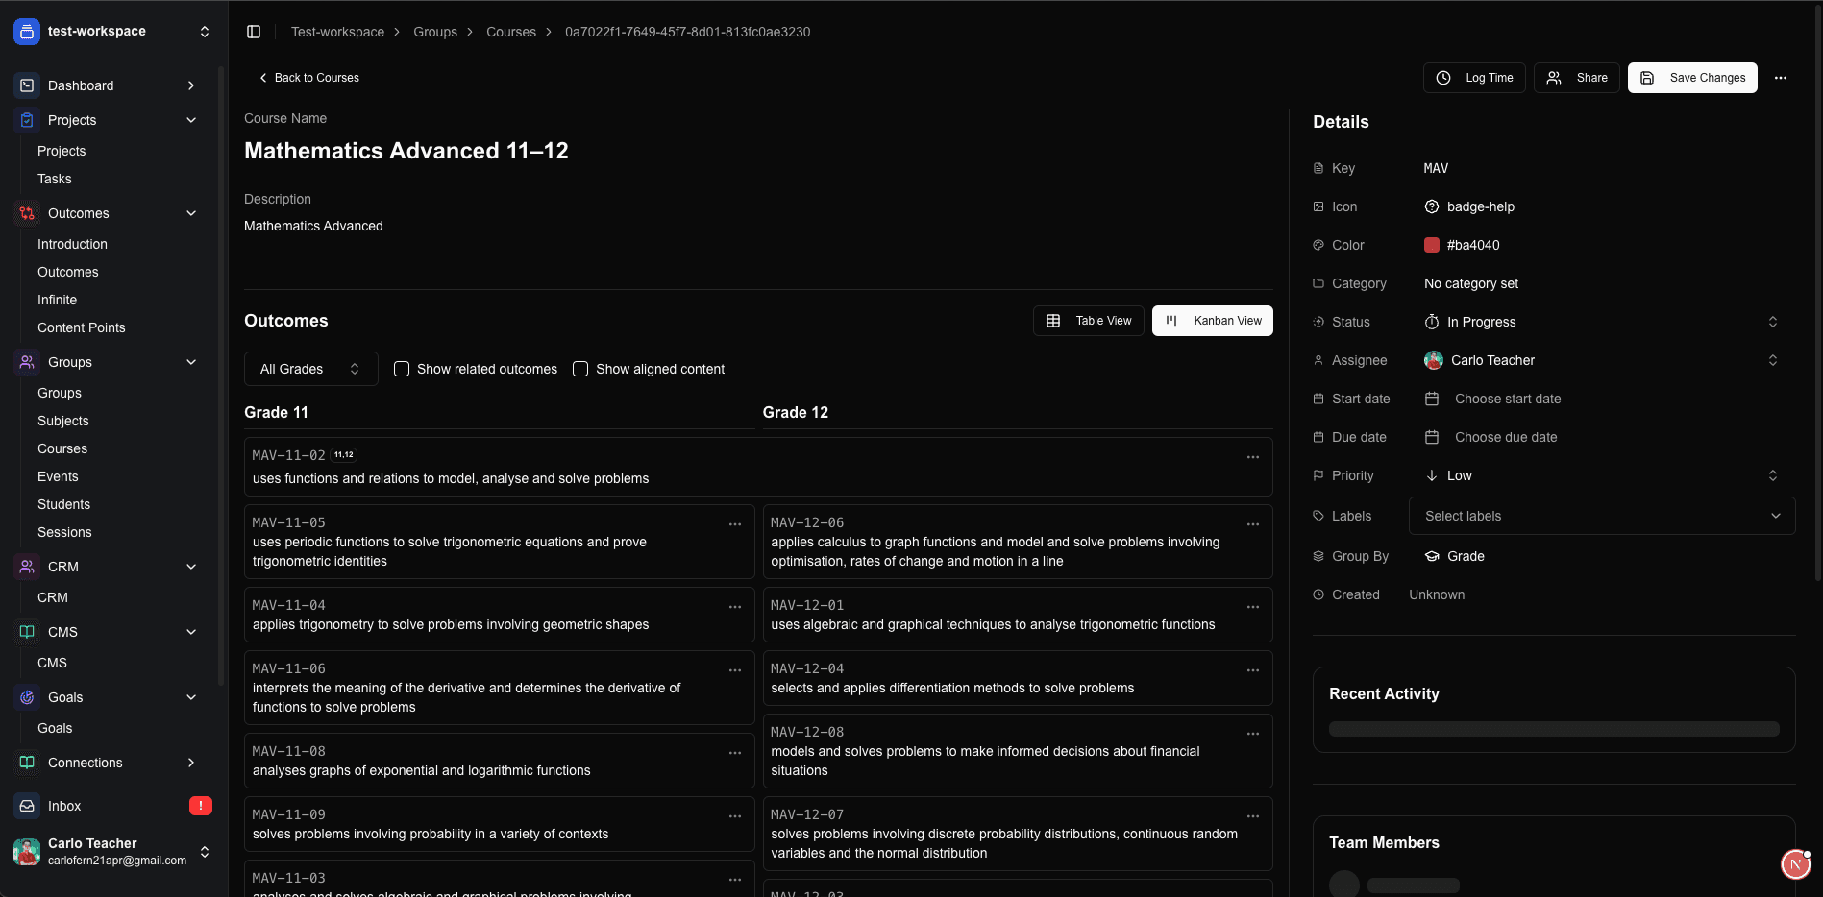
Task: Switch to Table View
Action: [x=1089, y=321]
